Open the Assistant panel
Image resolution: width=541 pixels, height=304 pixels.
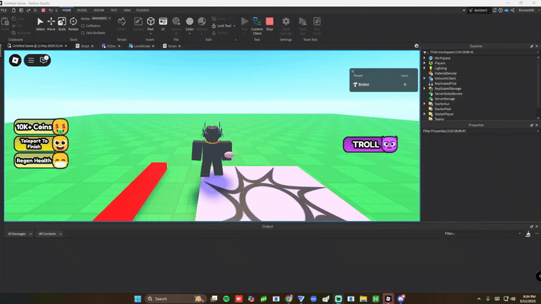(x=478, y=10)
